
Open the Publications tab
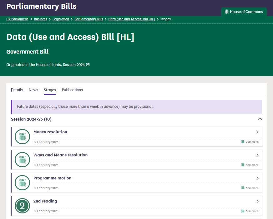pos(72,90)
